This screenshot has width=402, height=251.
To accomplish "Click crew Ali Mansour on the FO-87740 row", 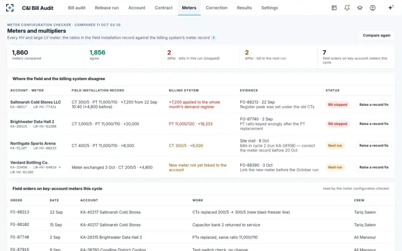I will pyautogui.click(x=365, y=237).
